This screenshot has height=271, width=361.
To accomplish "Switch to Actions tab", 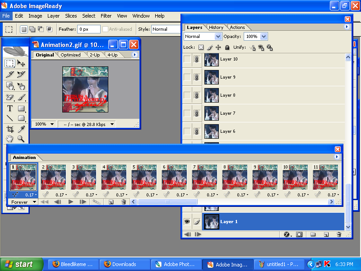I will tap(237, 28).
